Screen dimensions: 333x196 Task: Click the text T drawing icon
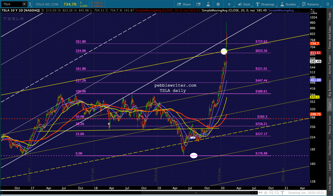pos(282,193)
